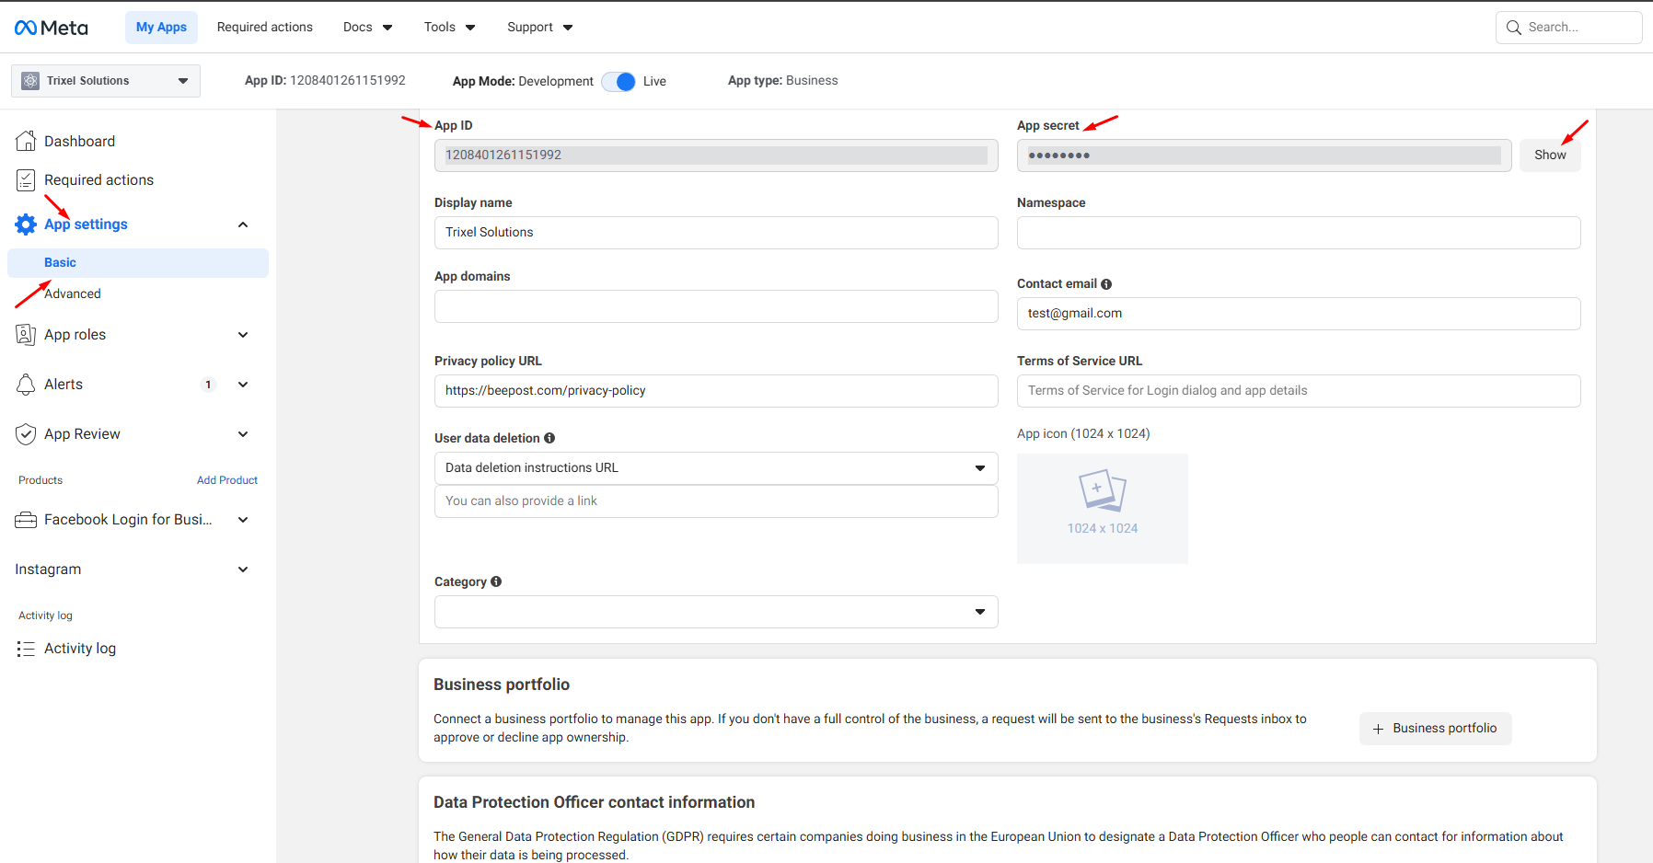Click the App Review shield icon
Screen dimensions: 1653x863
[x=26, y=434]
